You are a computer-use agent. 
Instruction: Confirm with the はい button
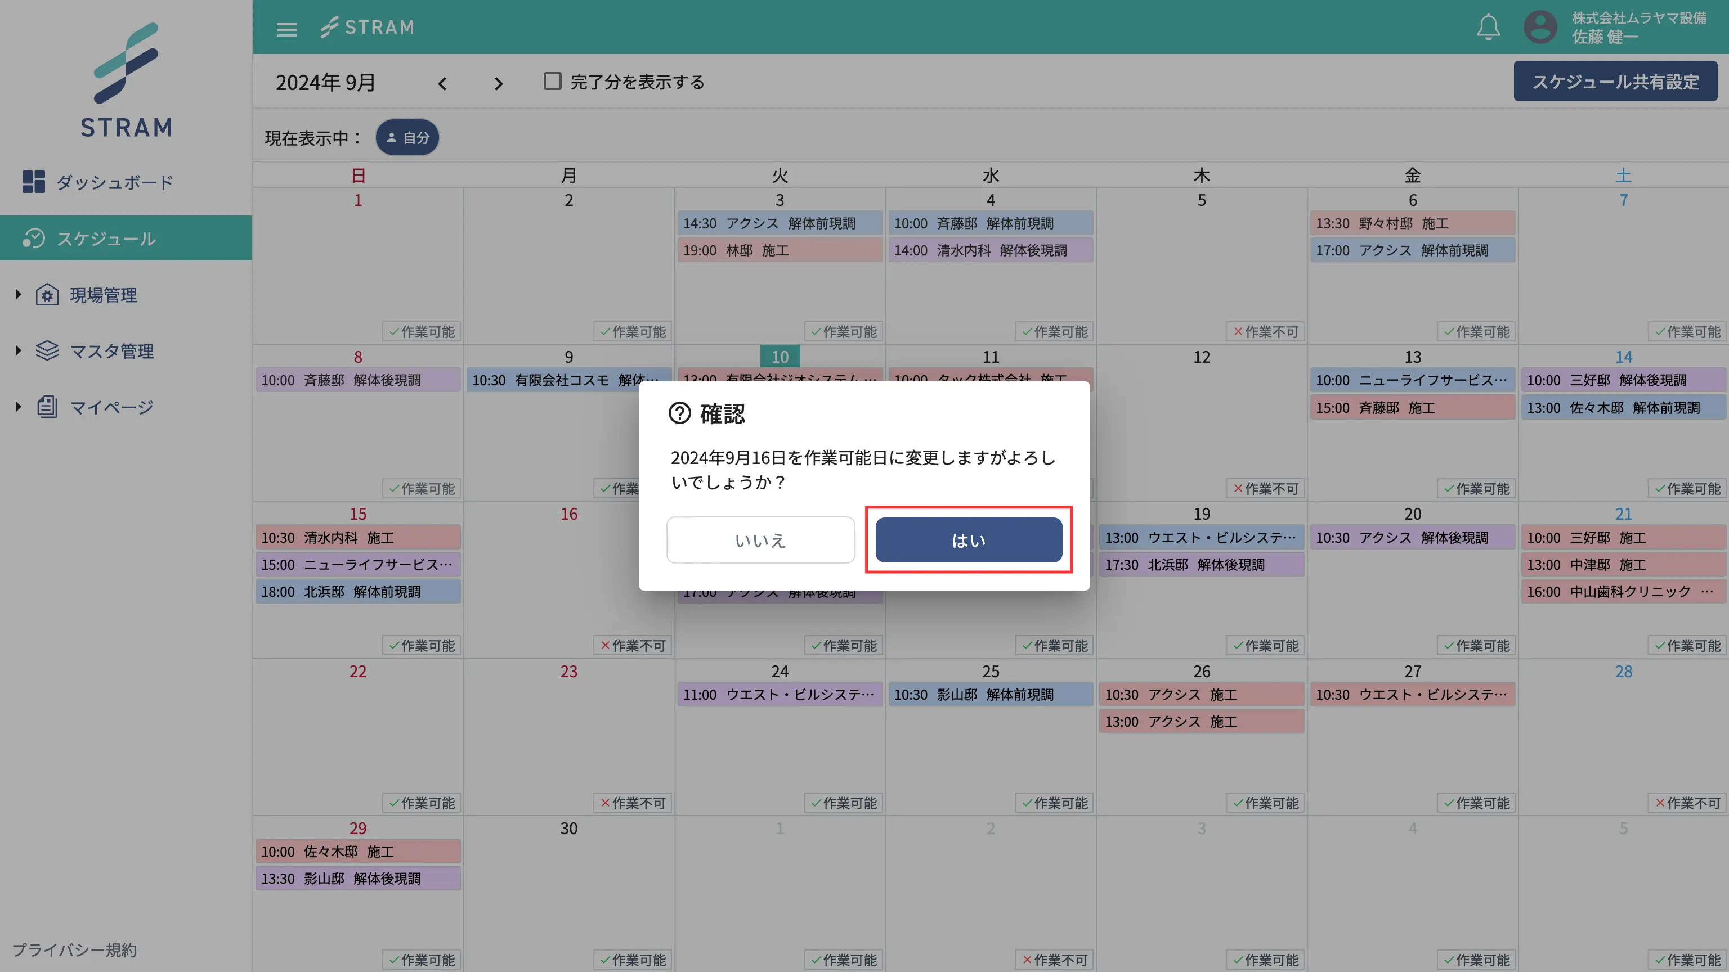pyautogui.click(x=968, y=540)
